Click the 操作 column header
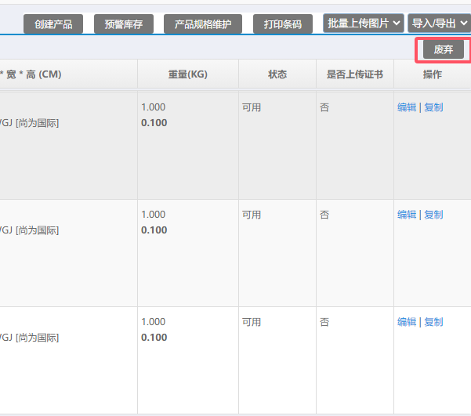Image resolution: width=471 pixels, height=416 pixels. (x=432, y=75)
